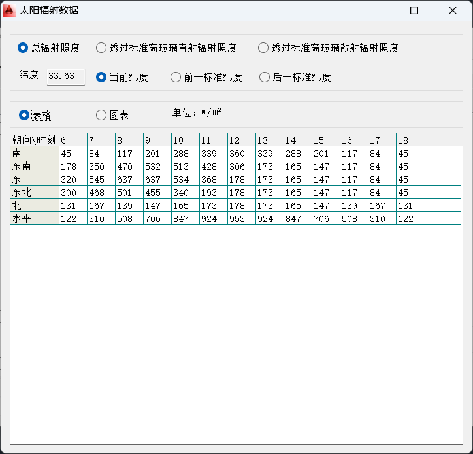The height and width of the screenshot is (454, 473).
Task: Click the hour 12 column header
Action: click(241, 140)
